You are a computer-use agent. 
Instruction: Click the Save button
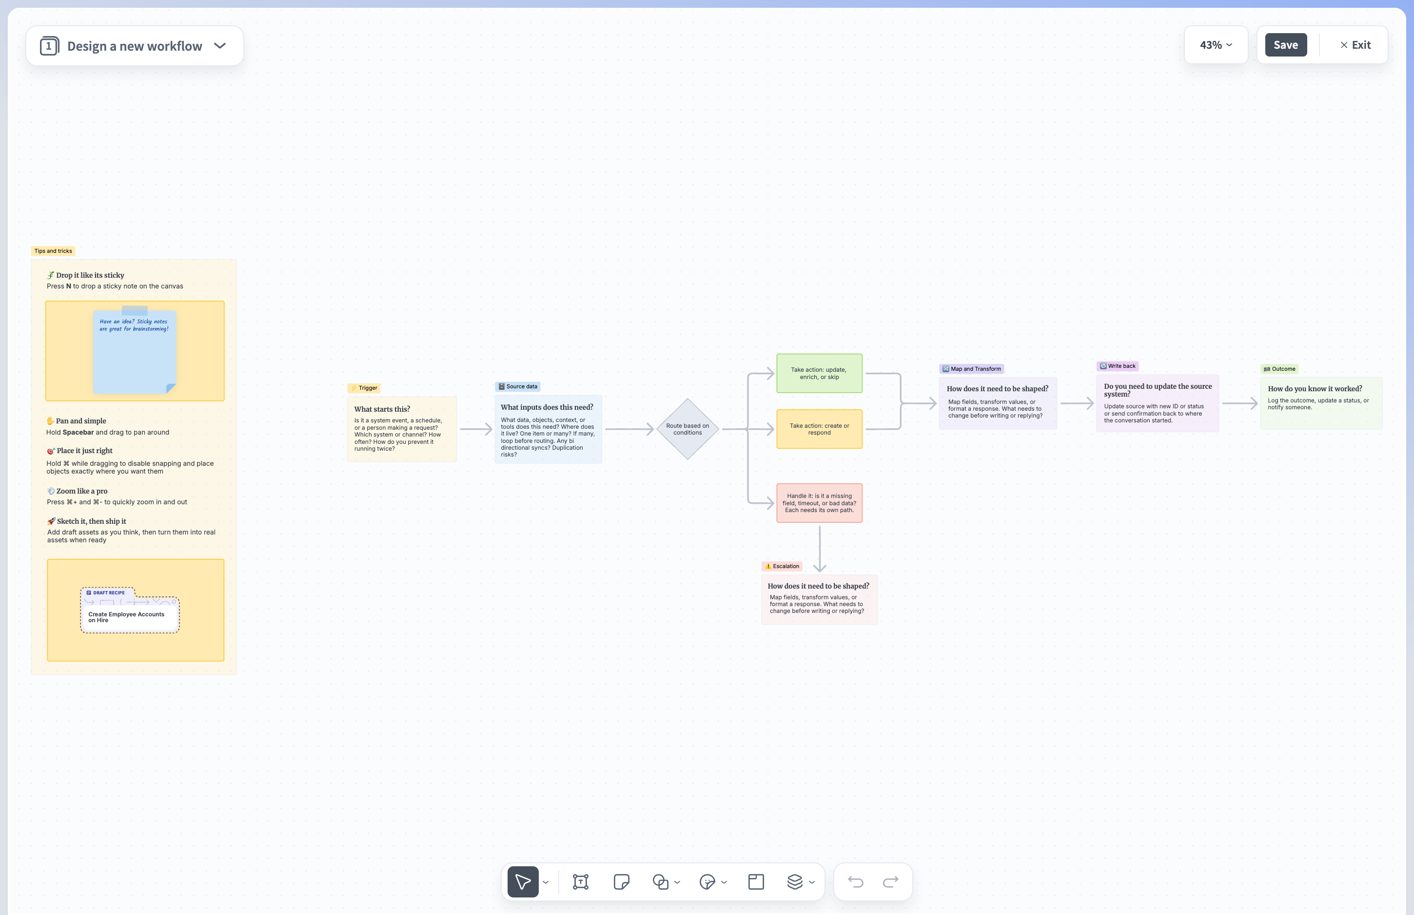(x=1286, y=45)
